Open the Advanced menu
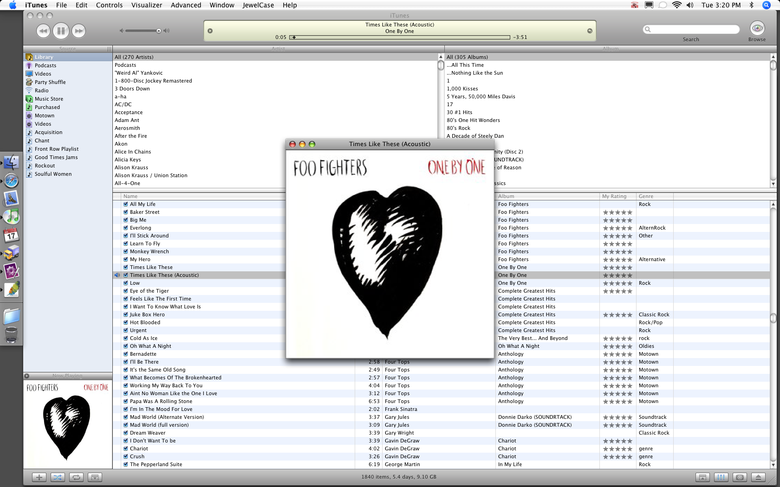 click(186, 5)
